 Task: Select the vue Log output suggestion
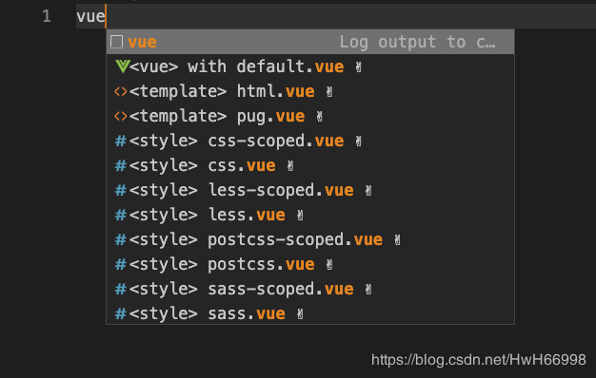point(310,42)
